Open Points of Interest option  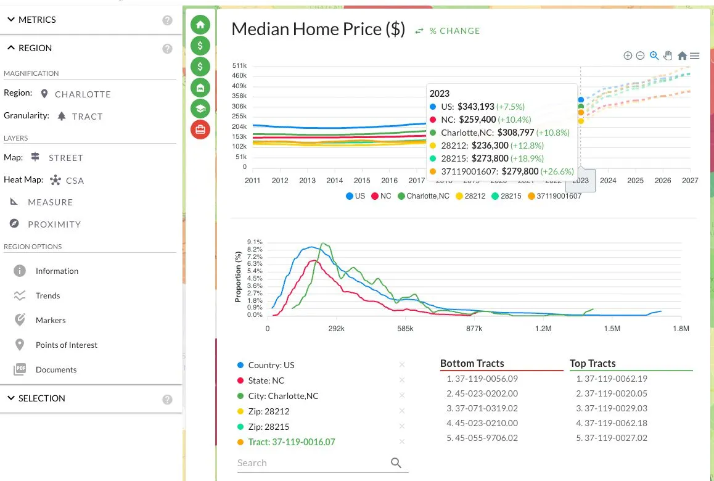[67, 345]
